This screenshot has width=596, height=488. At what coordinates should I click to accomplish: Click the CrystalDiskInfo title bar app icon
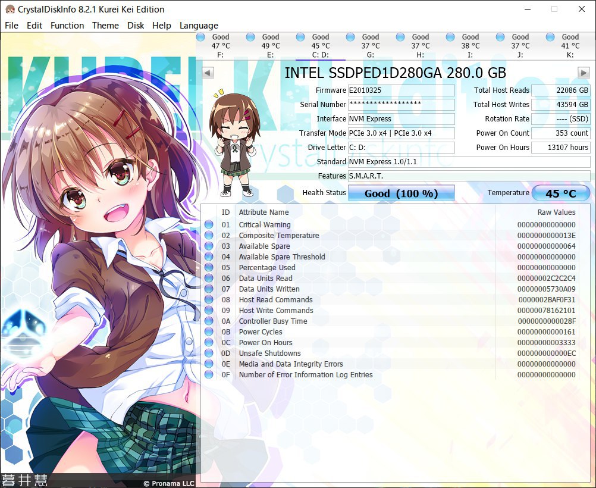[10, 9]
